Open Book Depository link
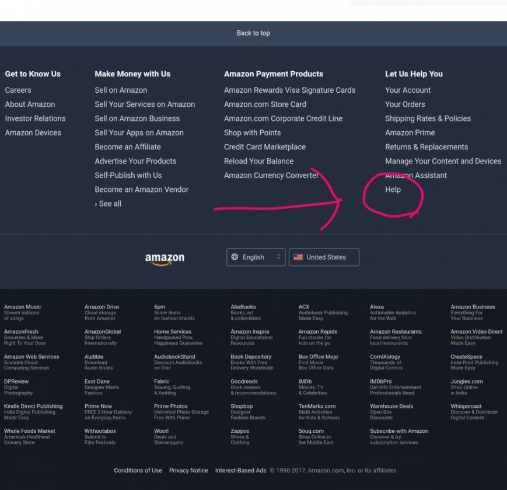Image resolution: width=507 pixels, height=490 pixels. pyautogui.click(x=252, y=362)
